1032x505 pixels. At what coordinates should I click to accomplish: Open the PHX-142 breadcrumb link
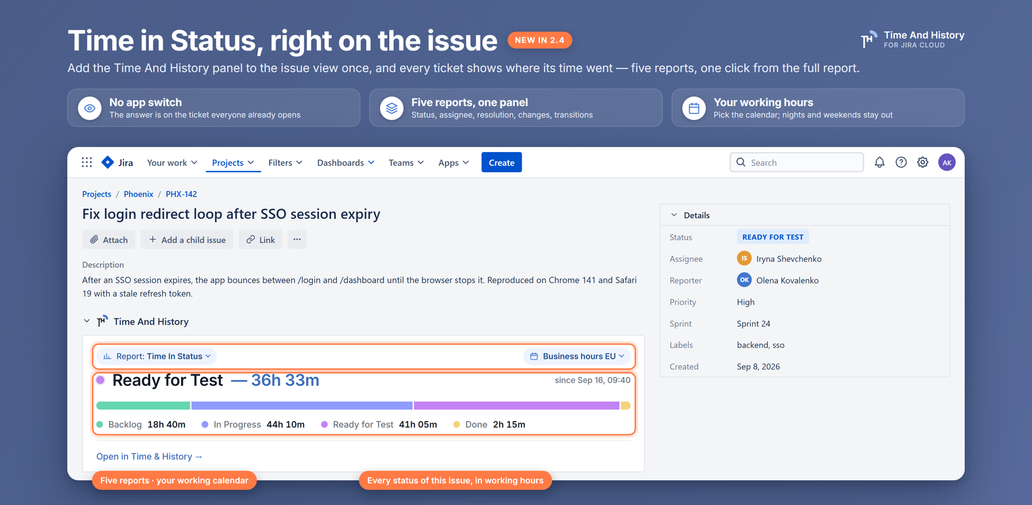181,194
